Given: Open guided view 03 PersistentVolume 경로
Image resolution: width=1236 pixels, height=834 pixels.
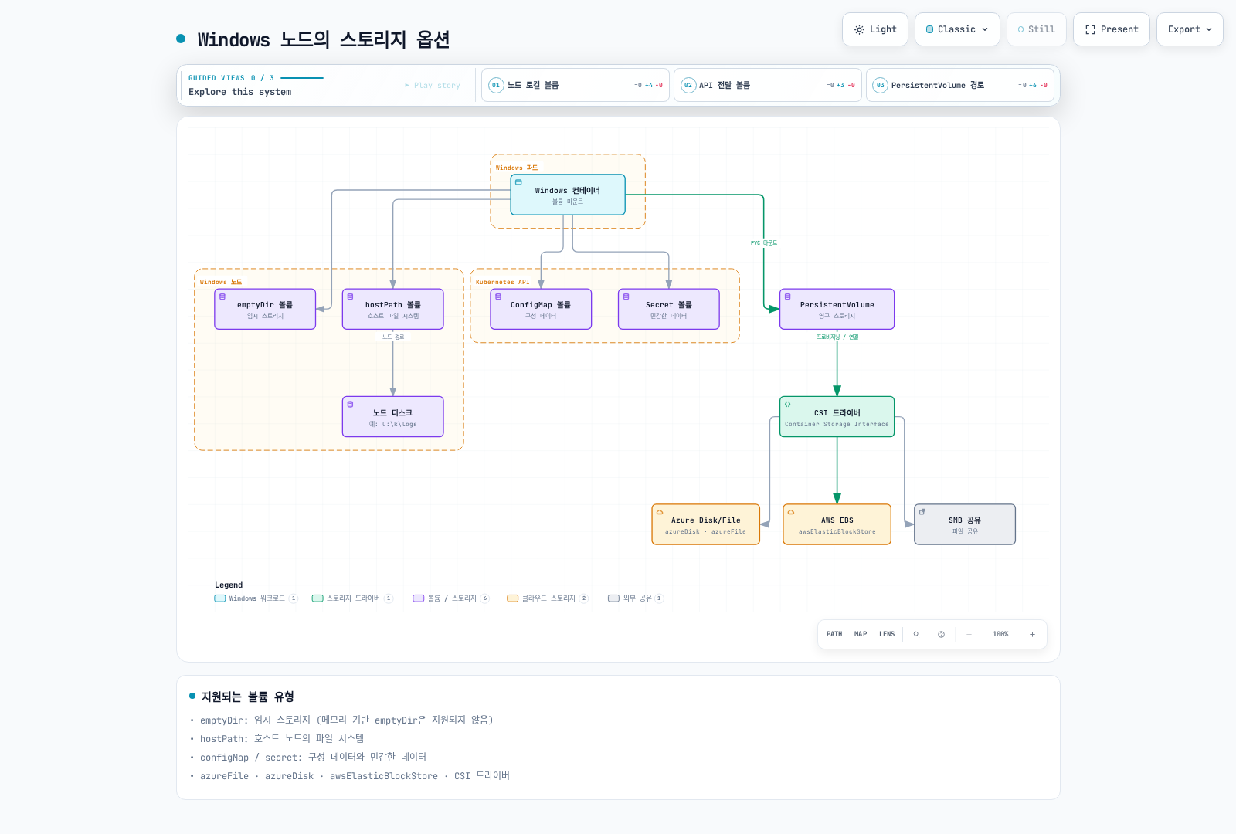Looking at the screenshot, I should click(959, 85).
